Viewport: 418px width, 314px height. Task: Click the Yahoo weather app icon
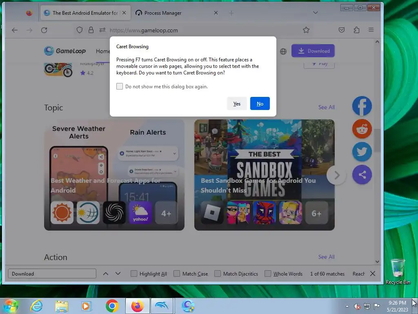(140, 213)
